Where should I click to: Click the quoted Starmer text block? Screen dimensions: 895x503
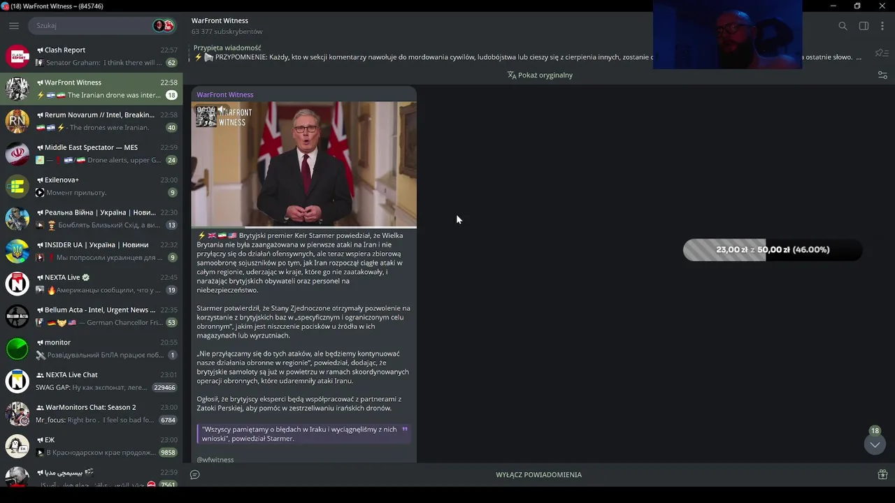click(x=303, y=434)
